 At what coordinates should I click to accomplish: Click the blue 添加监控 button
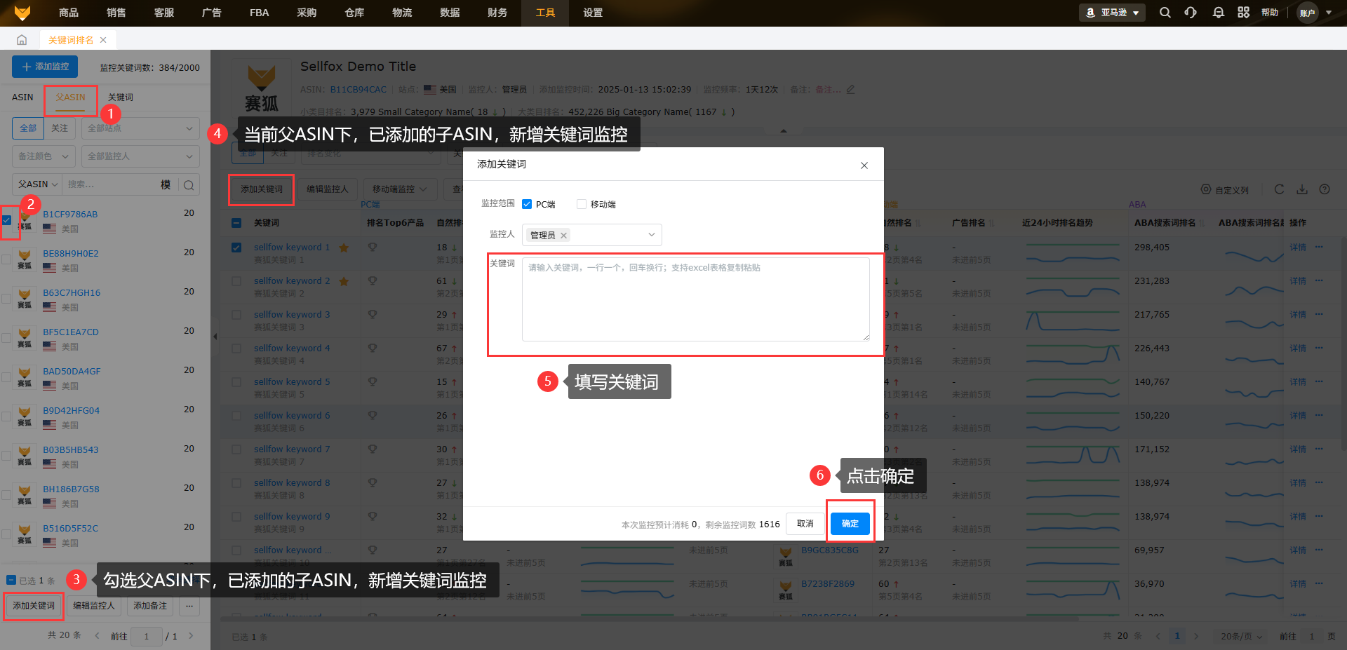(45, 67)
